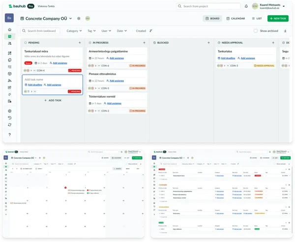Click the history icon in left sidebar
Image resolution: width=295 pixels, height=242 pixels.
point(9,118)
